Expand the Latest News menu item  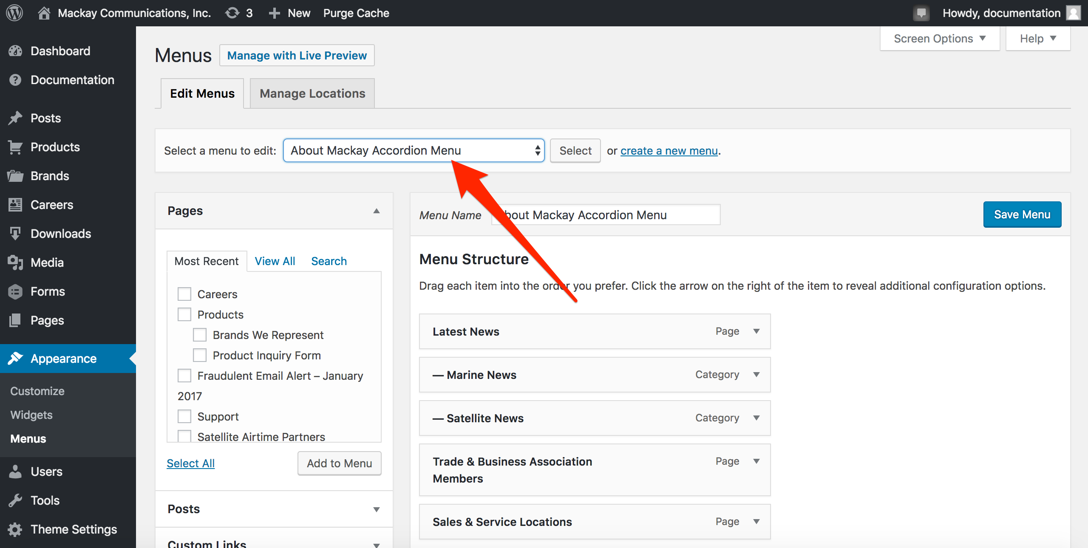(756, 331)
